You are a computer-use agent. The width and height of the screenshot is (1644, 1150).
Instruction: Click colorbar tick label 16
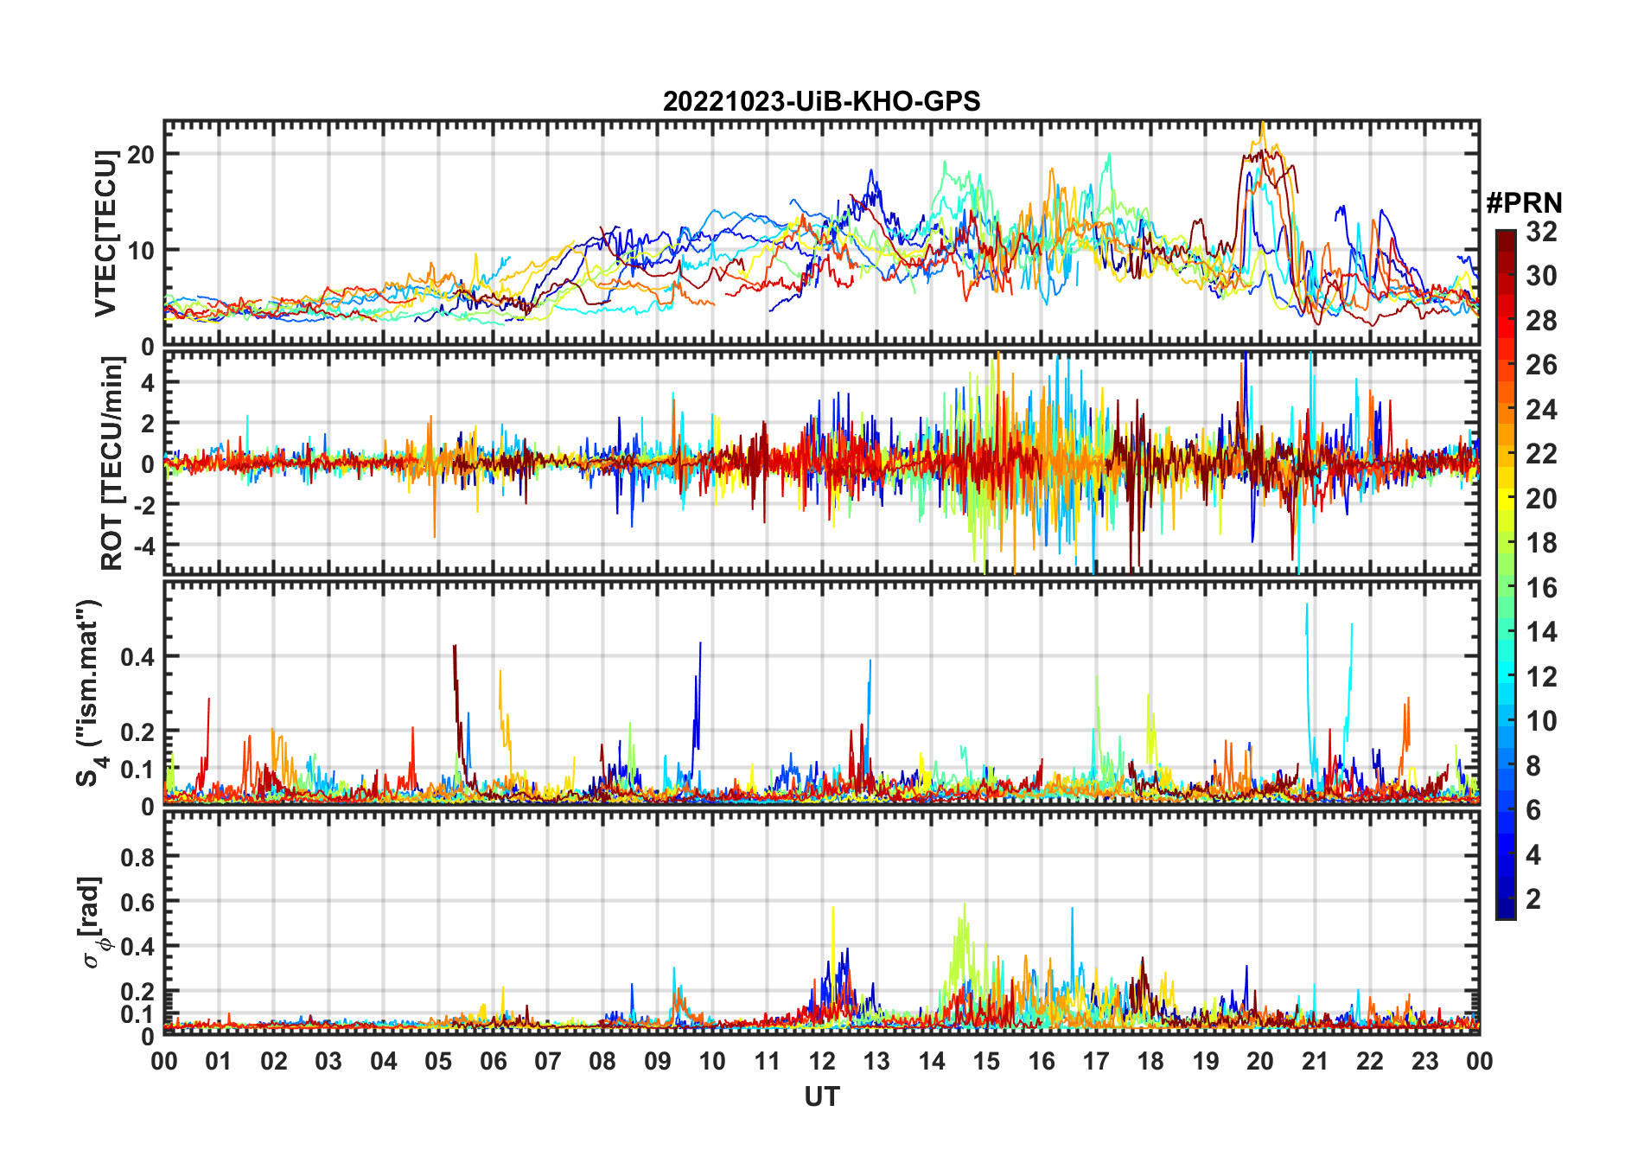(1541, 588)
